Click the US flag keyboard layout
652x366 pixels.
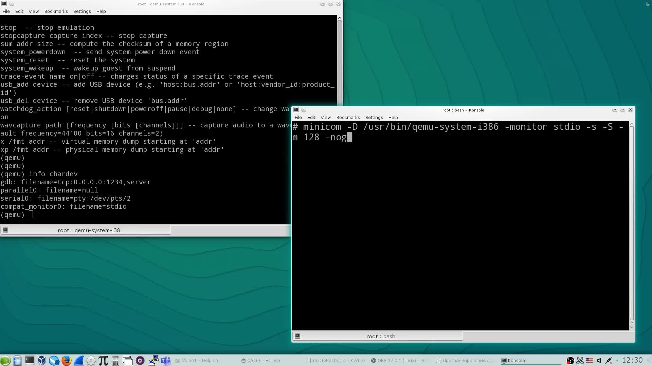[x=590, y=361]
